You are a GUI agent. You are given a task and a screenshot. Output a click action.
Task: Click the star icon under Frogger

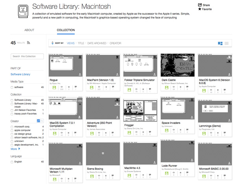(143, 132)
